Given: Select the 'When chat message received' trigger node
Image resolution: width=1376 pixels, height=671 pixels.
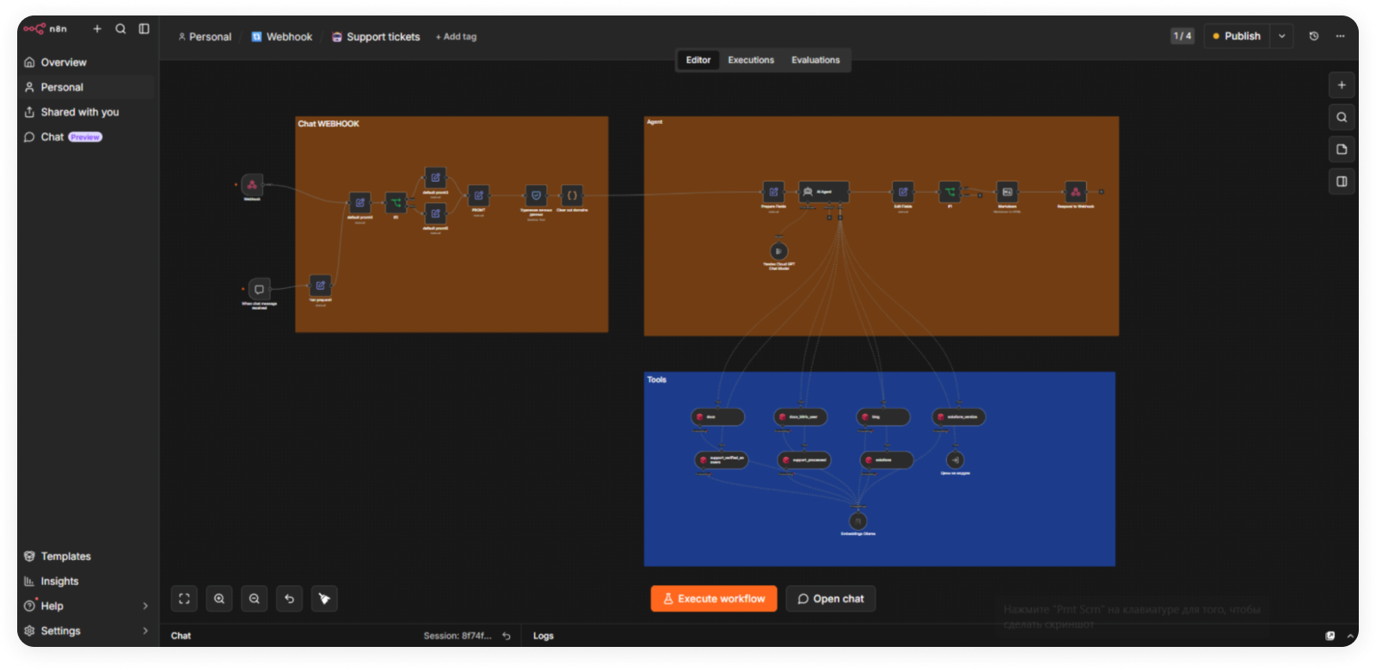Looking at the screenshot, I should pos(259,289).
